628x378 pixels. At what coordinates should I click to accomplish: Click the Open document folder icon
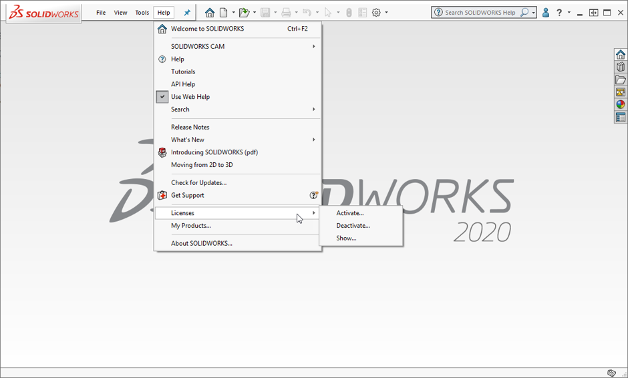pos(244,13)
